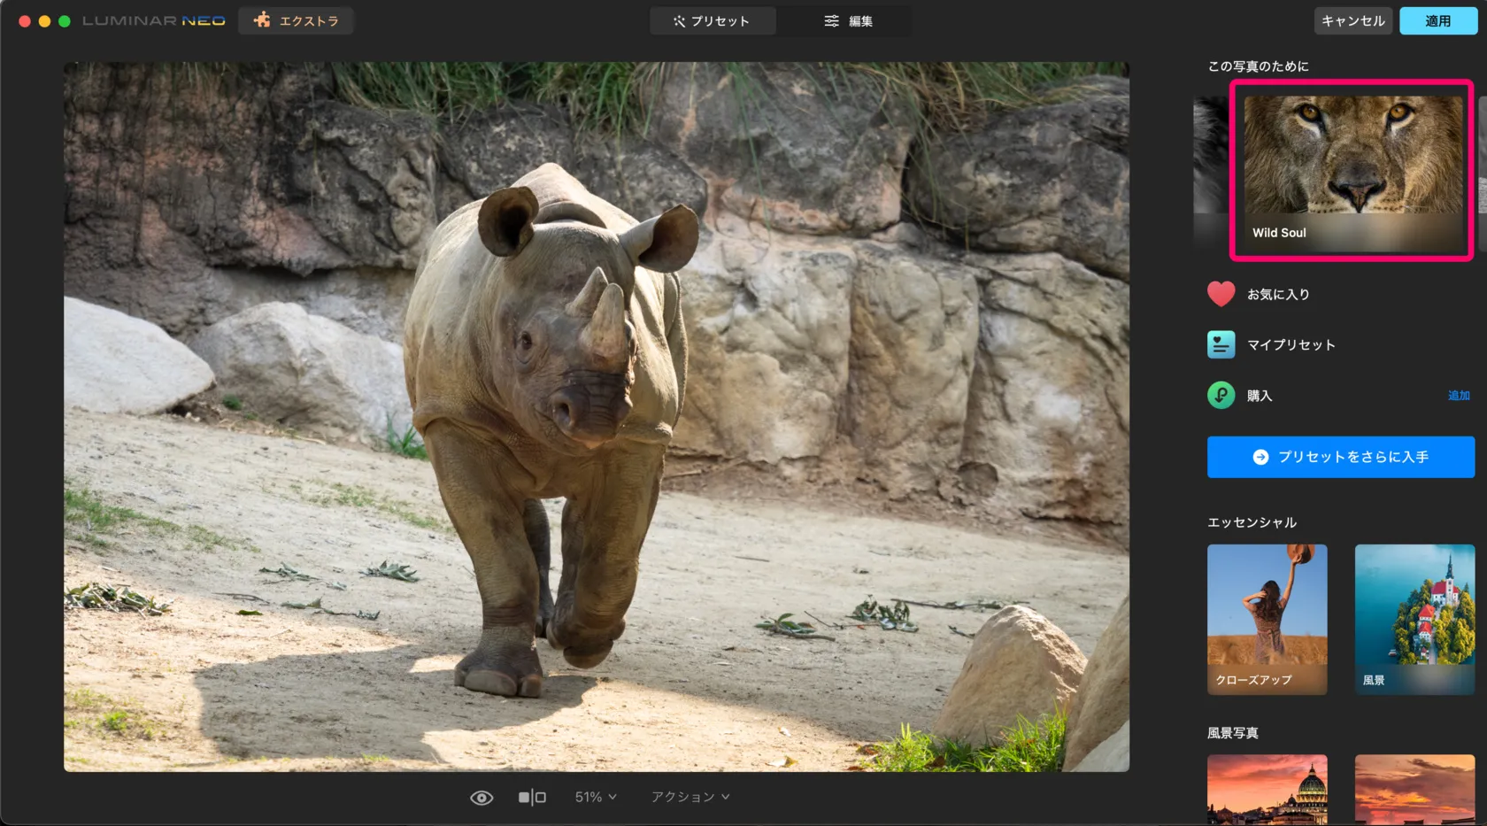Toggle the eye preview visibility icon
1487x826 pixels.
pos(482,798)
